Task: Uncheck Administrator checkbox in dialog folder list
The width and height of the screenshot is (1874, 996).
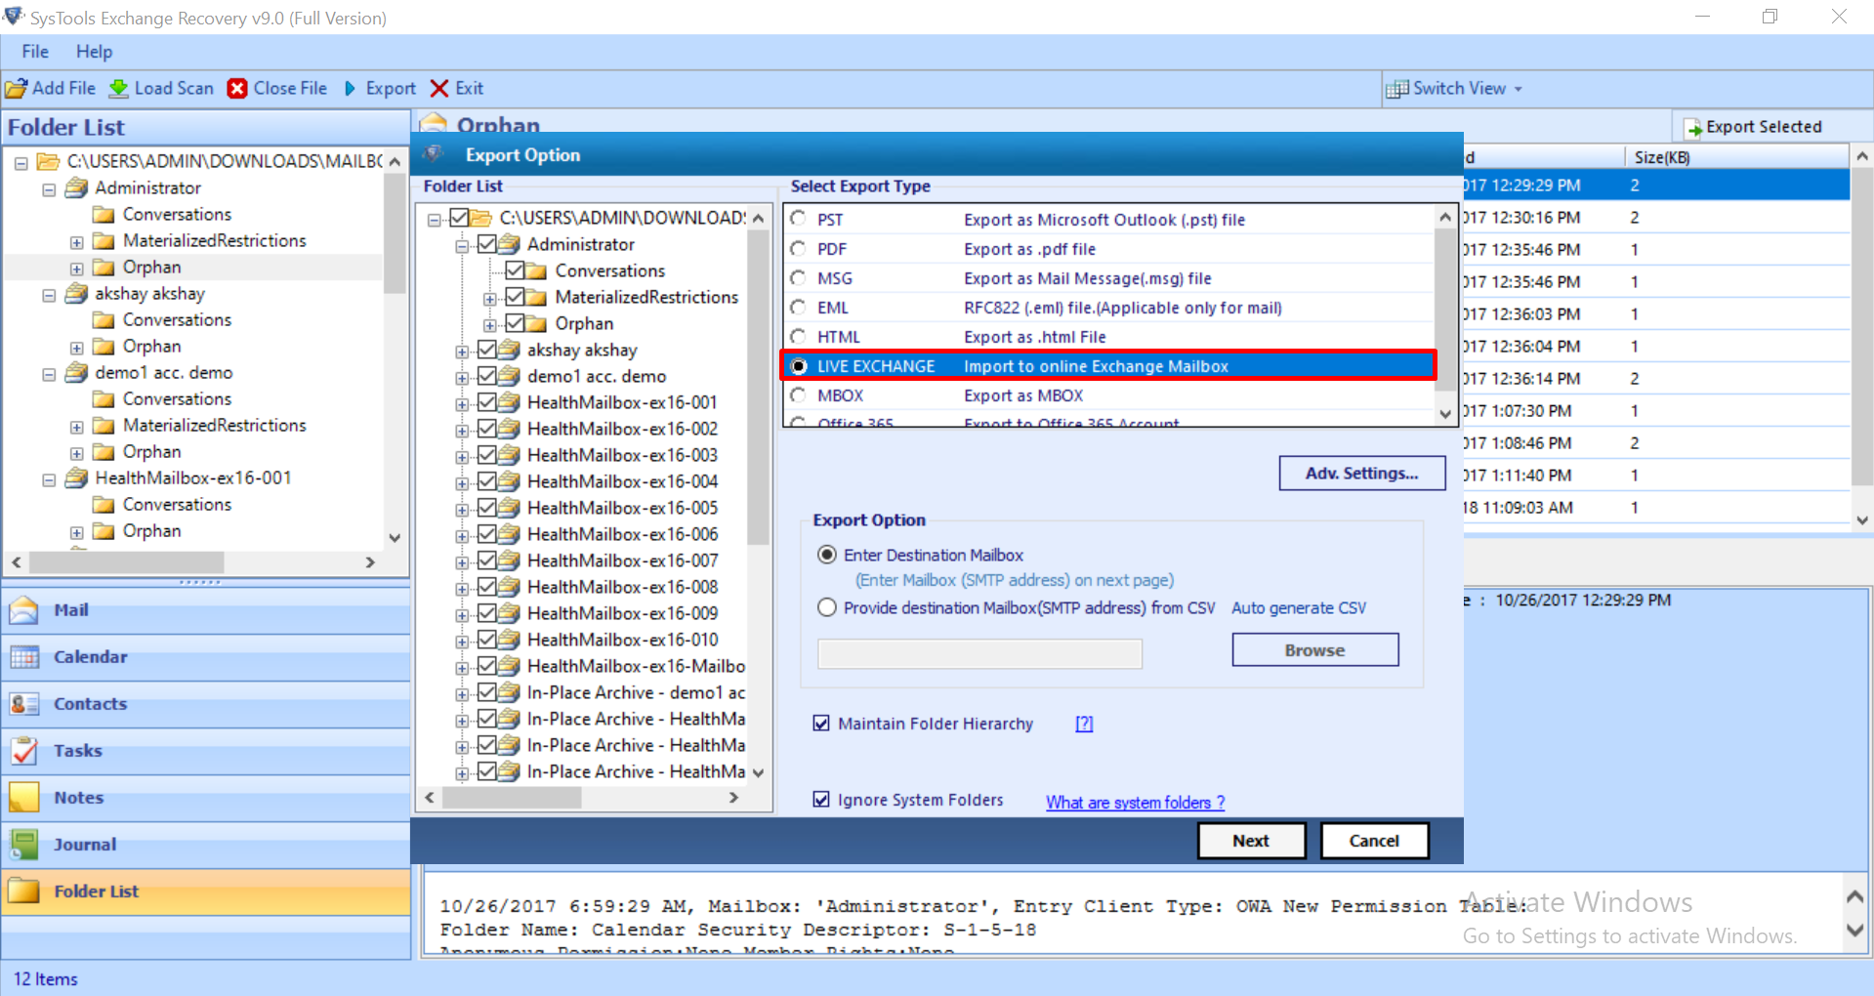Action: click(x=487, y=244)
